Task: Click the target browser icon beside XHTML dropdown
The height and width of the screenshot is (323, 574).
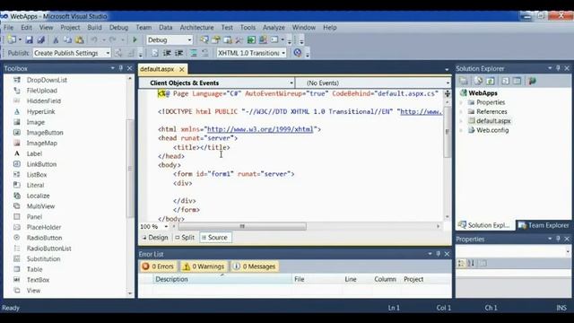Action: pyautogui.click(x=298, y=53)
